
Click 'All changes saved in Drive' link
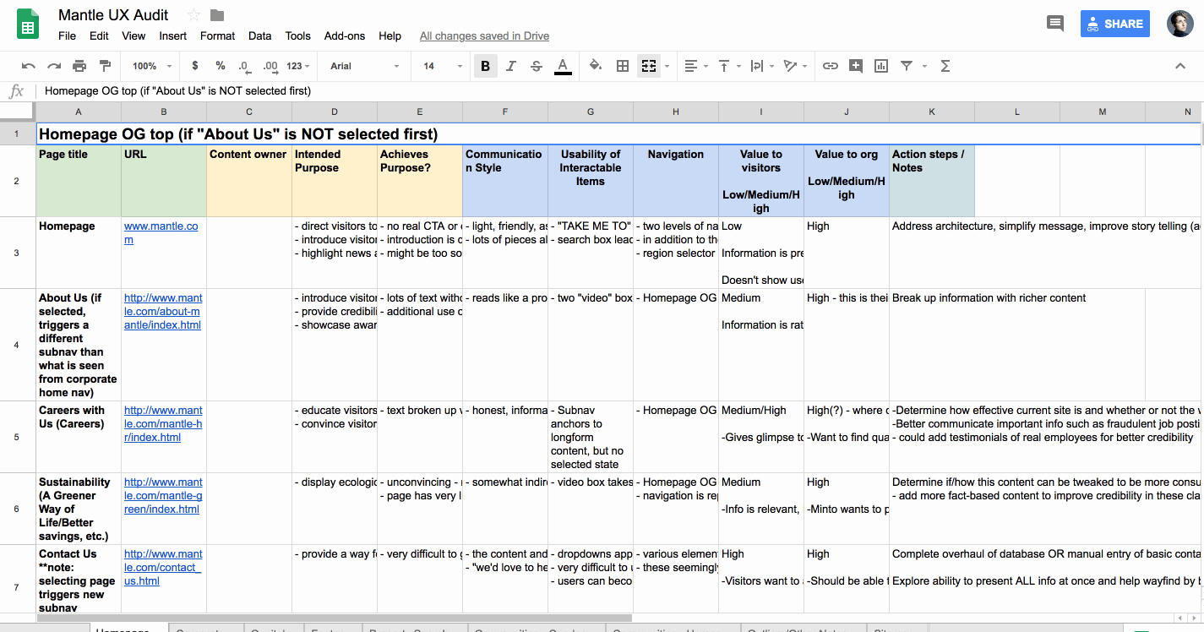(484, 35)
